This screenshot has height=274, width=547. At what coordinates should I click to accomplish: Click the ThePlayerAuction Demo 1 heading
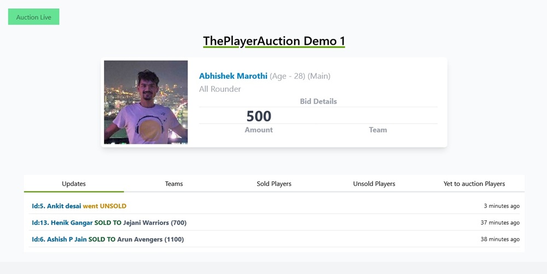point(273,41)
